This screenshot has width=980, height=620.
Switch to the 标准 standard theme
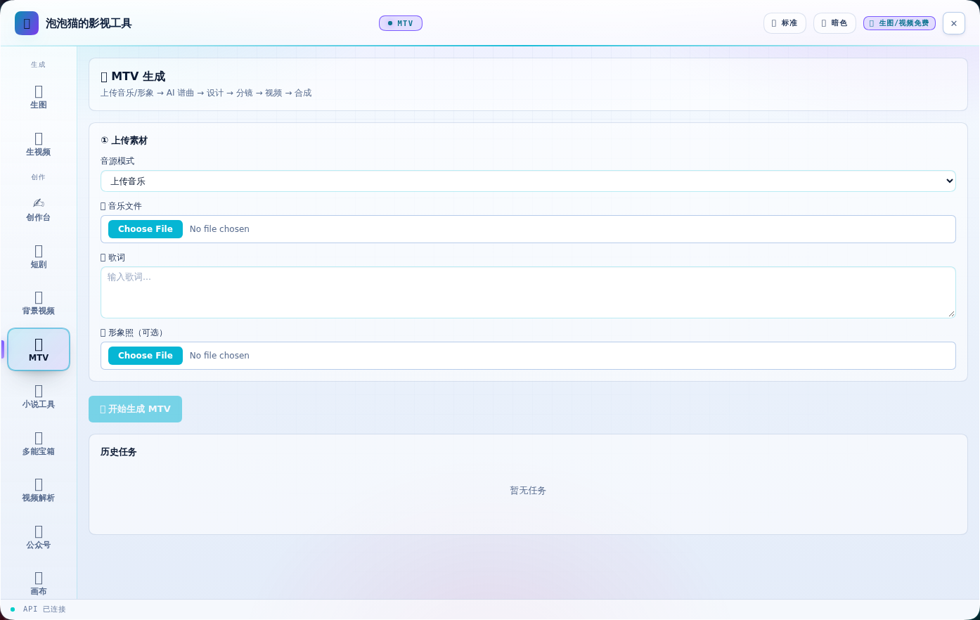point(785,23)
